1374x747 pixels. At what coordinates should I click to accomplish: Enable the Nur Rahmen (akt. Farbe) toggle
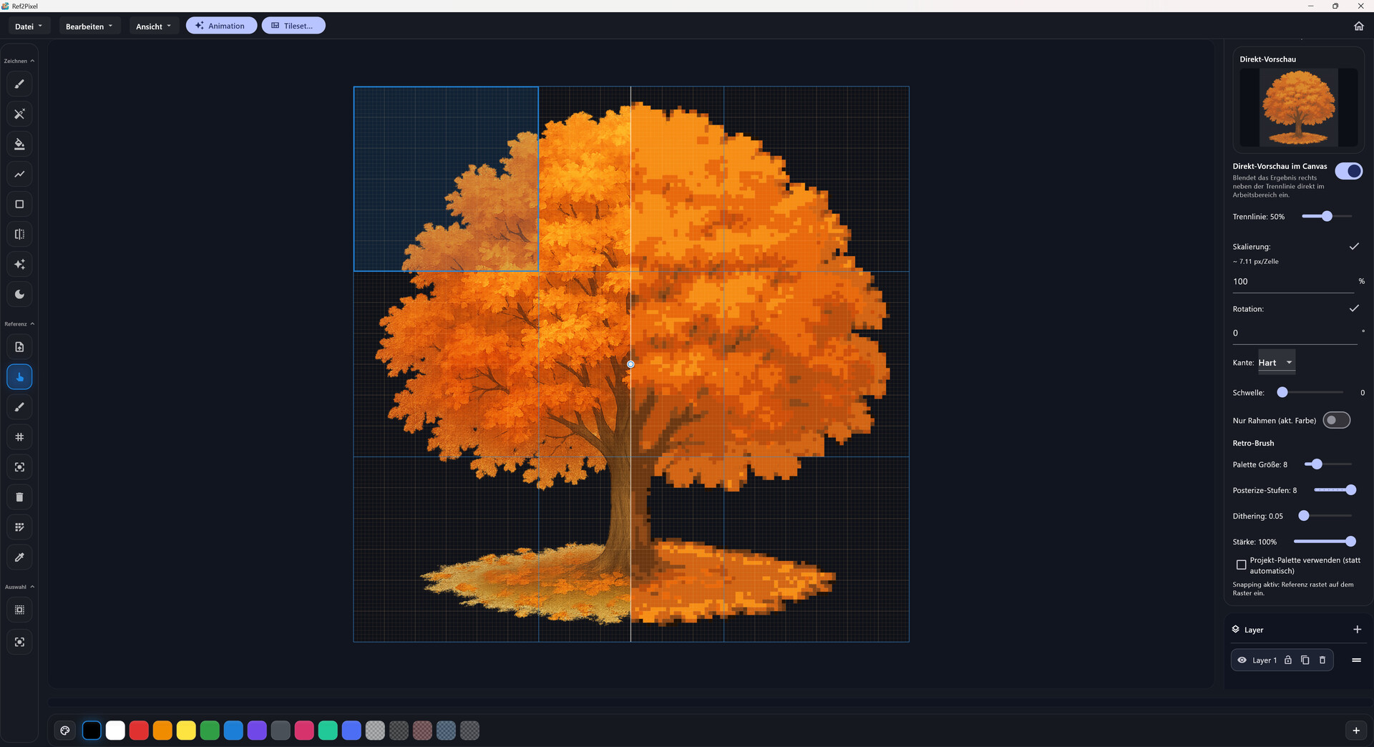pos(1336,420)
